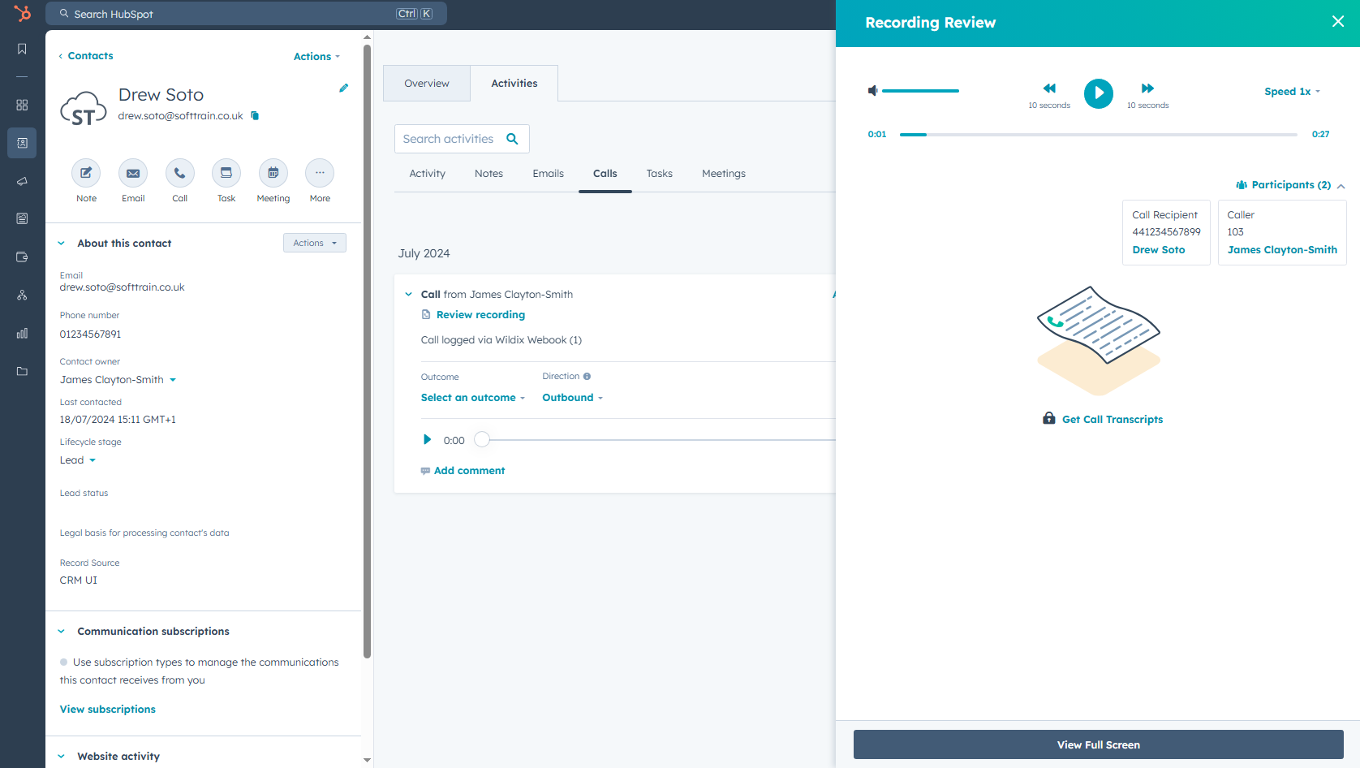Focus the Search activities field
This screenshot has width=1360, height=768.
462,139
